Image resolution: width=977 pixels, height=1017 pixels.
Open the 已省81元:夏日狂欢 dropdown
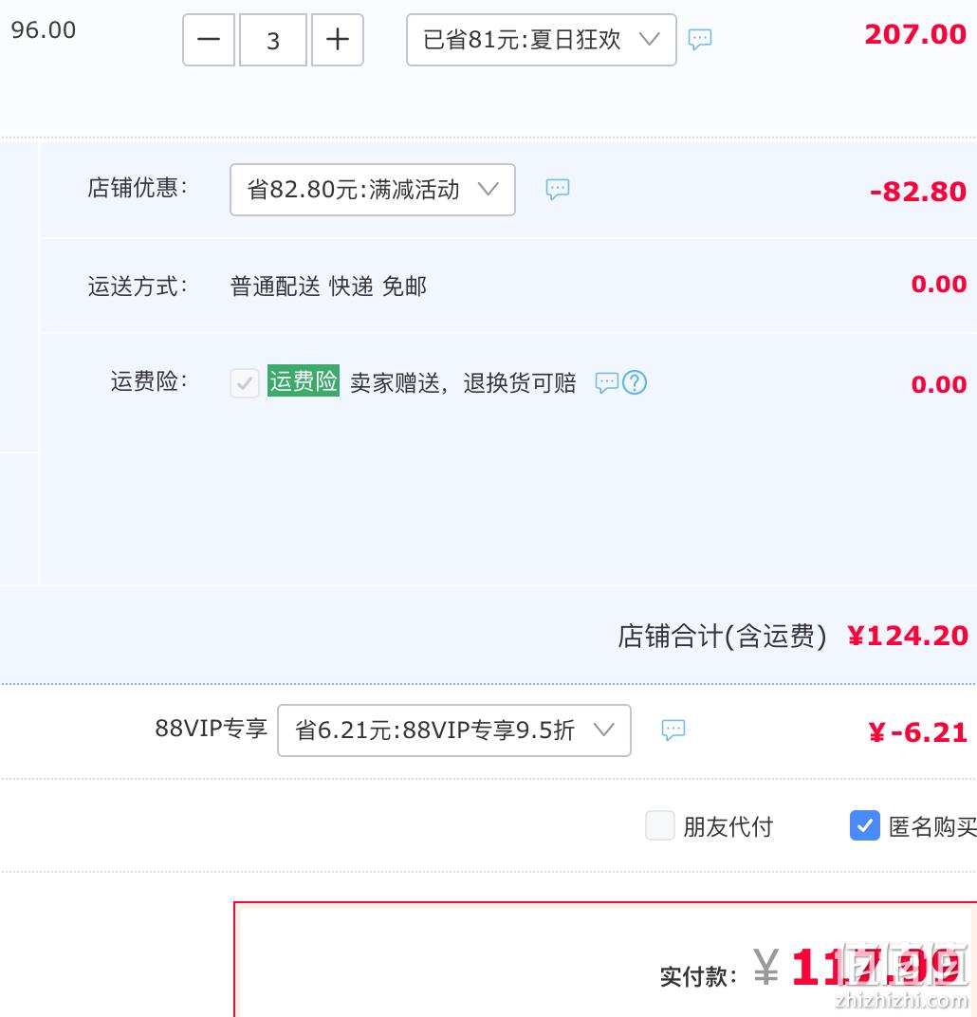pos(542,40)
